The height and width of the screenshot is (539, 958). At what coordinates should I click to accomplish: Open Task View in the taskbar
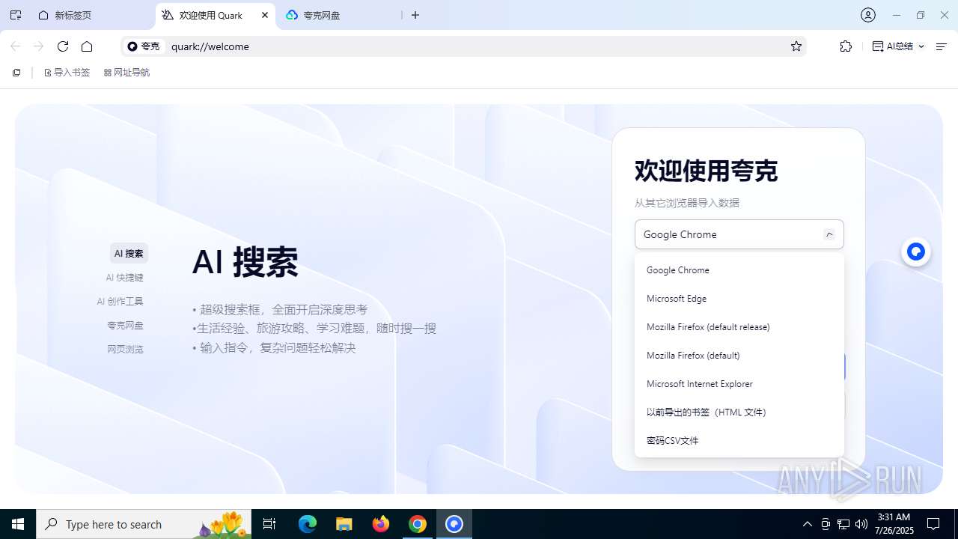tap(269, 524)
